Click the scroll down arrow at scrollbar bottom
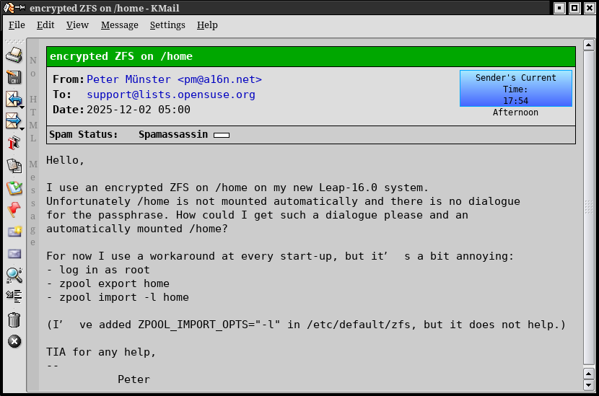The height and width of the screenshot is (396, 599). point(589,385)
